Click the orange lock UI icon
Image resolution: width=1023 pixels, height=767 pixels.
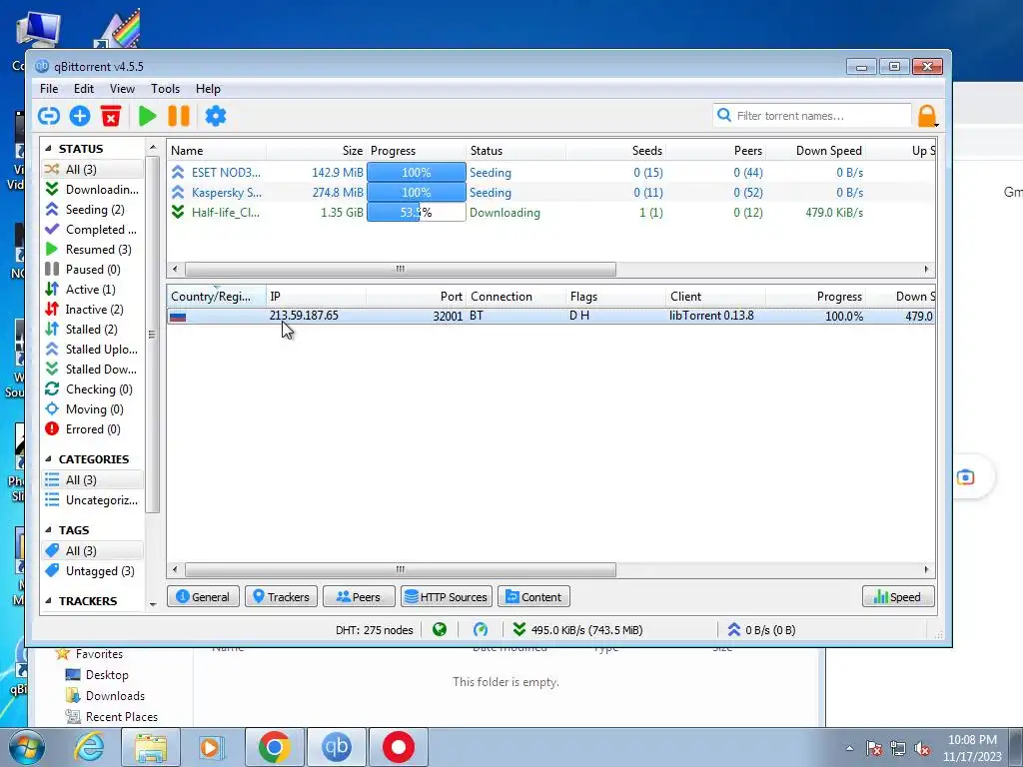tap(927, 116)
